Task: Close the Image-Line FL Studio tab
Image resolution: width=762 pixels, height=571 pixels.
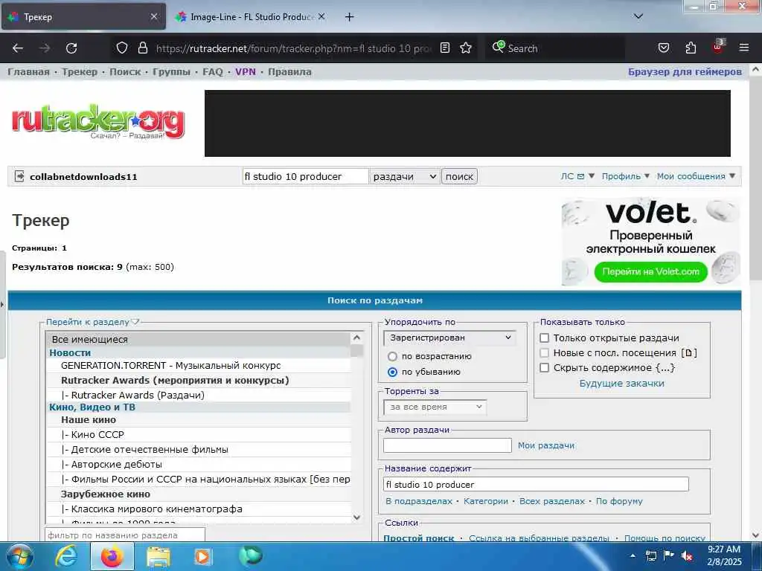Action: tap(321, 16)
